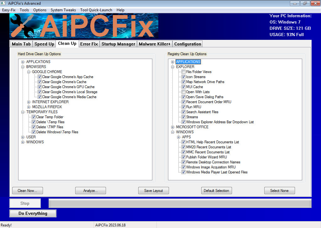Open the Tools menu
The height and width of the screenshot is (228, 321).
[24, 10]
